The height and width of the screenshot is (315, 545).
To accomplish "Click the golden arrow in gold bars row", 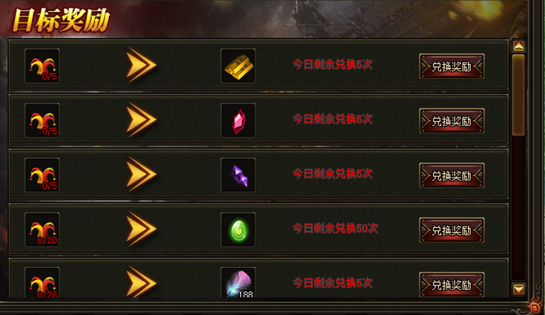I will coord(141,65).
